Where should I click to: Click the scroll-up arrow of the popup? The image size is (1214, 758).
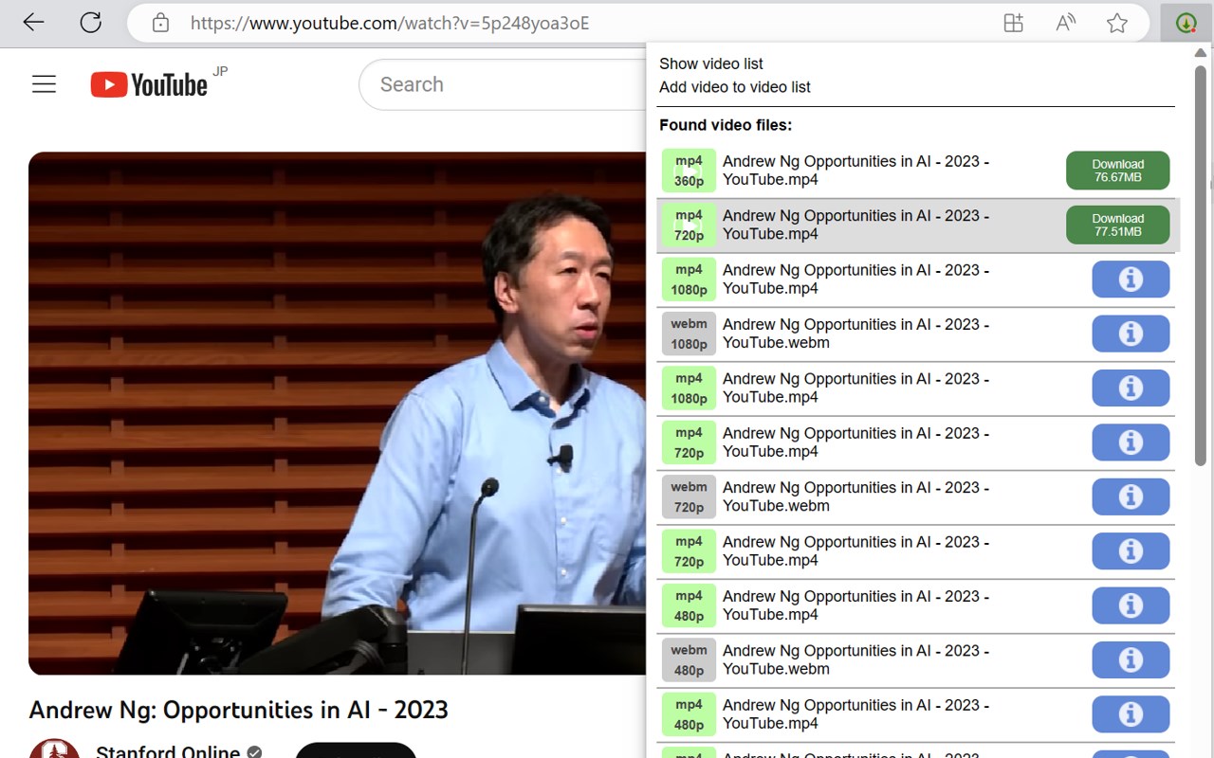click(1201, 53)
